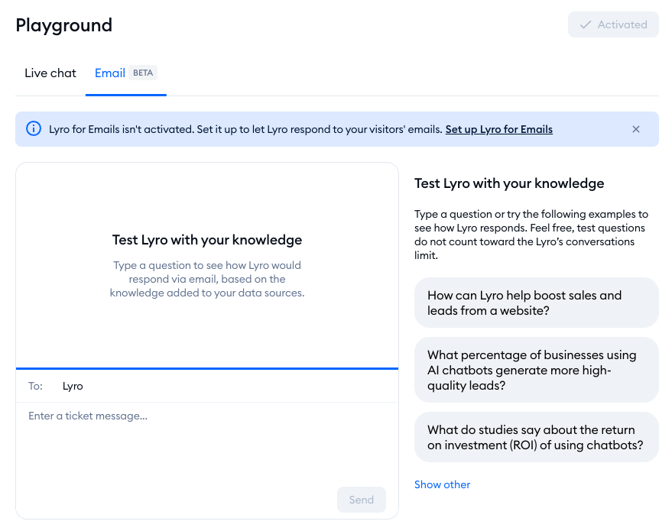Switch to the Live chat tab

[50, 73]
